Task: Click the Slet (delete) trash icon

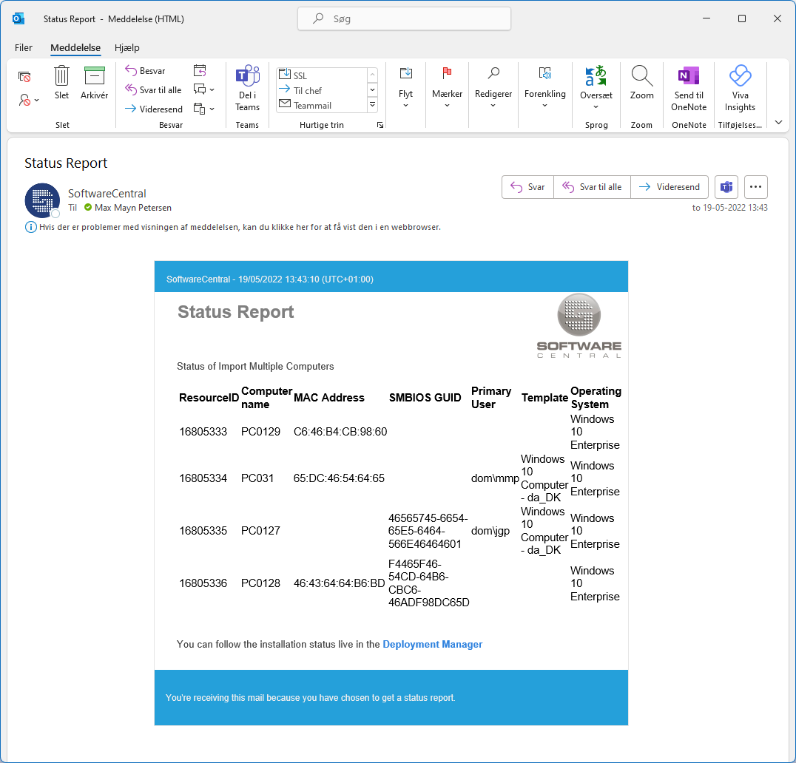Action: [61, 77]
